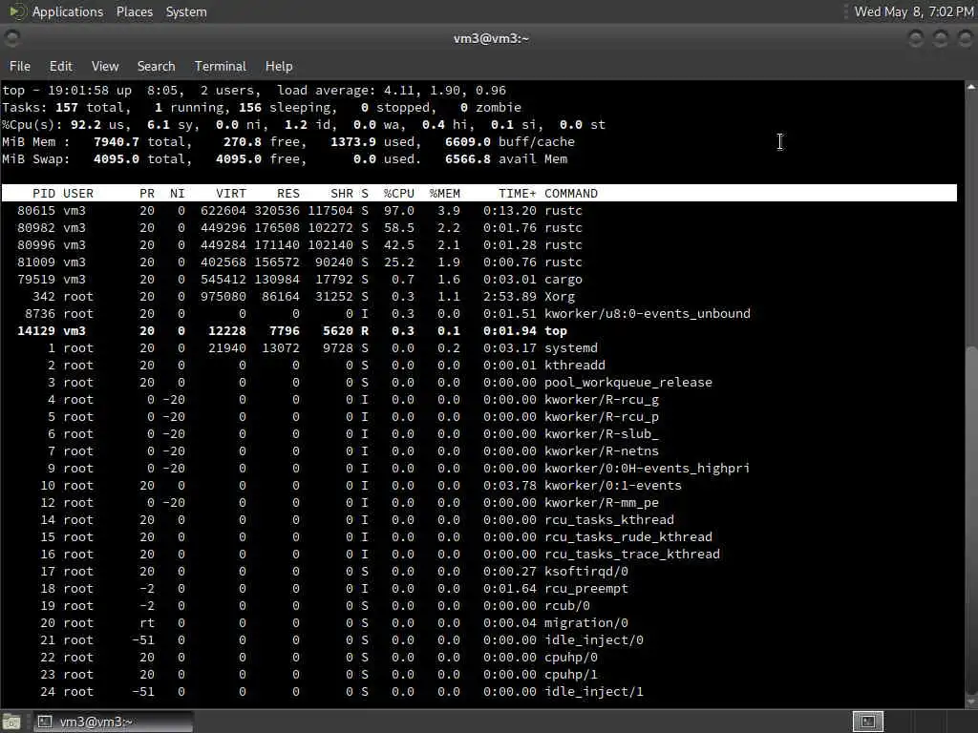The height and width of the screenshot is (733, 978).
Task: Click the 2:53.89 time value for Xorg
Action: pos(510,297)
